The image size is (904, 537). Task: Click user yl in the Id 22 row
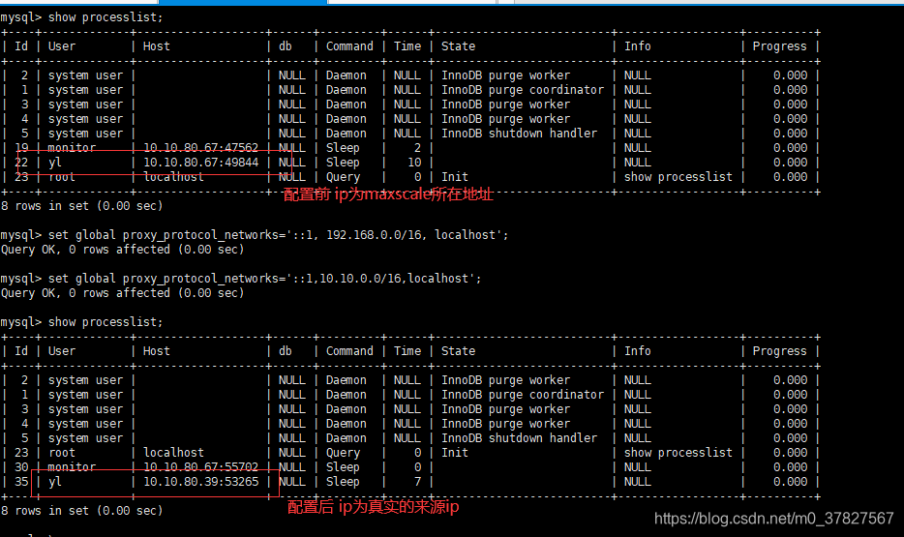[55, 163]
